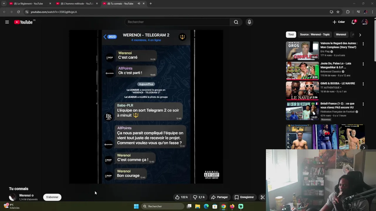Open the Windows Start menu
Viewport: 376px width, 211px height.
tap(136, 206)
